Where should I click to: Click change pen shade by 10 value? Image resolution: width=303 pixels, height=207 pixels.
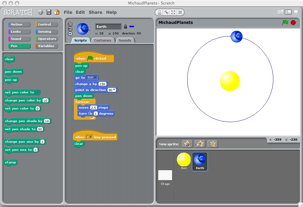[x=47, y=121]
